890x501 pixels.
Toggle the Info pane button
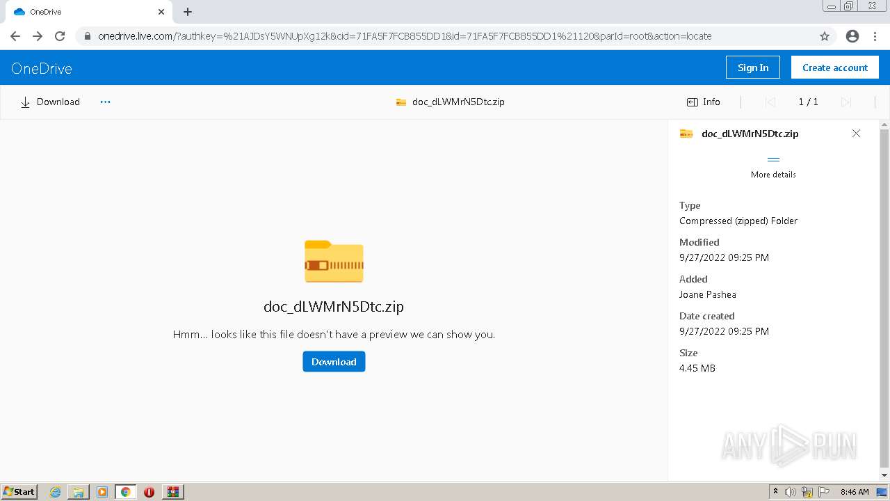704,102
